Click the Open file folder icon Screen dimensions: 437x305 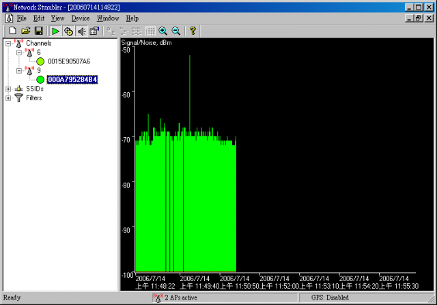point(25,31)
